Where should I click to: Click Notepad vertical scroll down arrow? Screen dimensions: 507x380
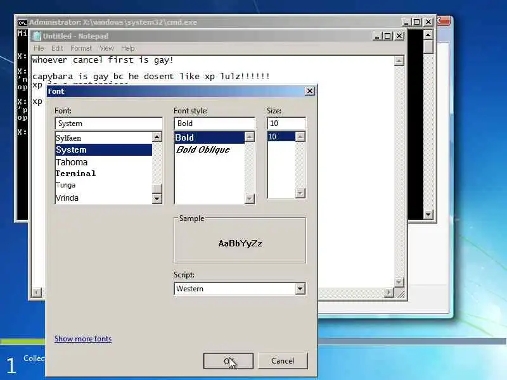point(399,282)
